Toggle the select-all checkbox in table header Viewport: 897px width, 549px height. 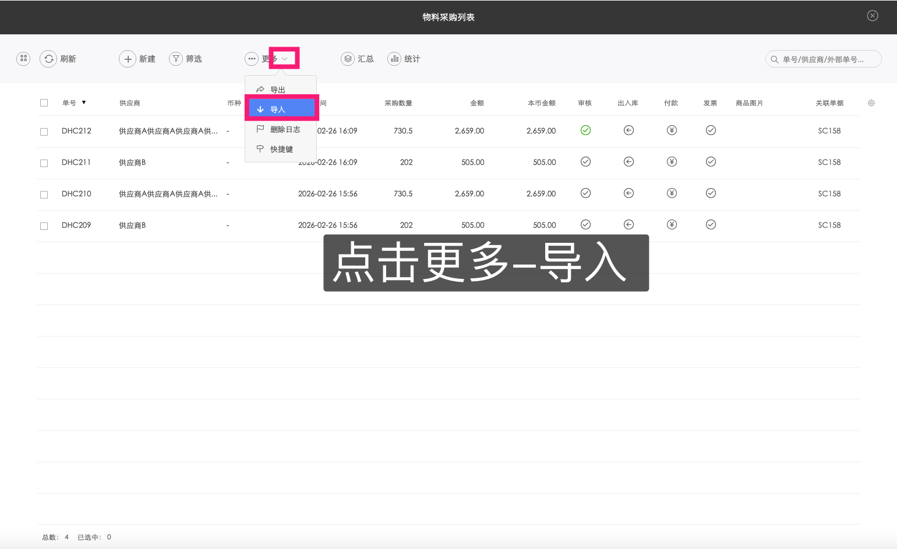(x=44, y=102)
